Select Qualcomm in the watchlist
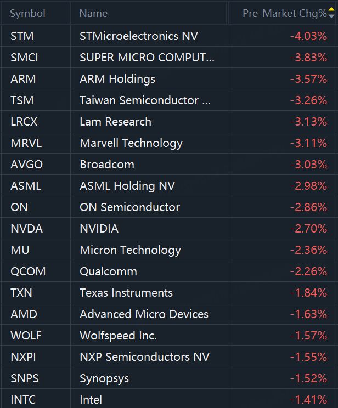The width and height of the screenshot is (338, 408). (x=108, y=271)
